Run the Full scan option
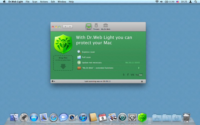This screenshot has height=125, width=200. tap(86, 57)
